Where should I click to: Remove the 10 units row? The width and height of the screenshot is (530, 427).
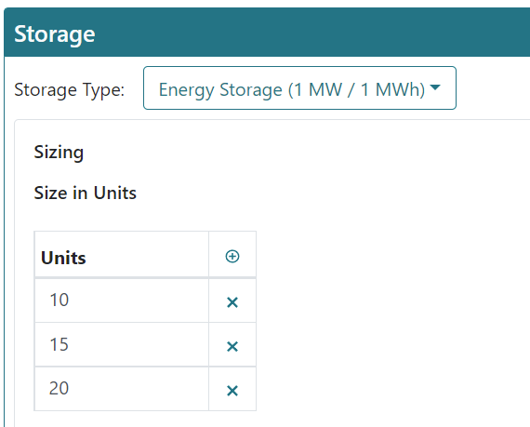232,302
